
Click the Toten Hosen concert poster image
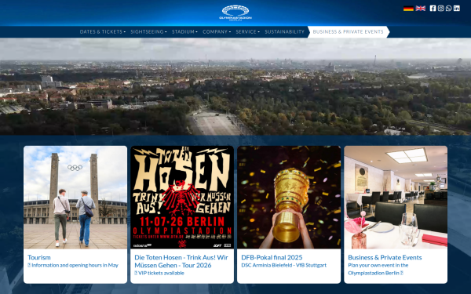(x=182, y=198)
